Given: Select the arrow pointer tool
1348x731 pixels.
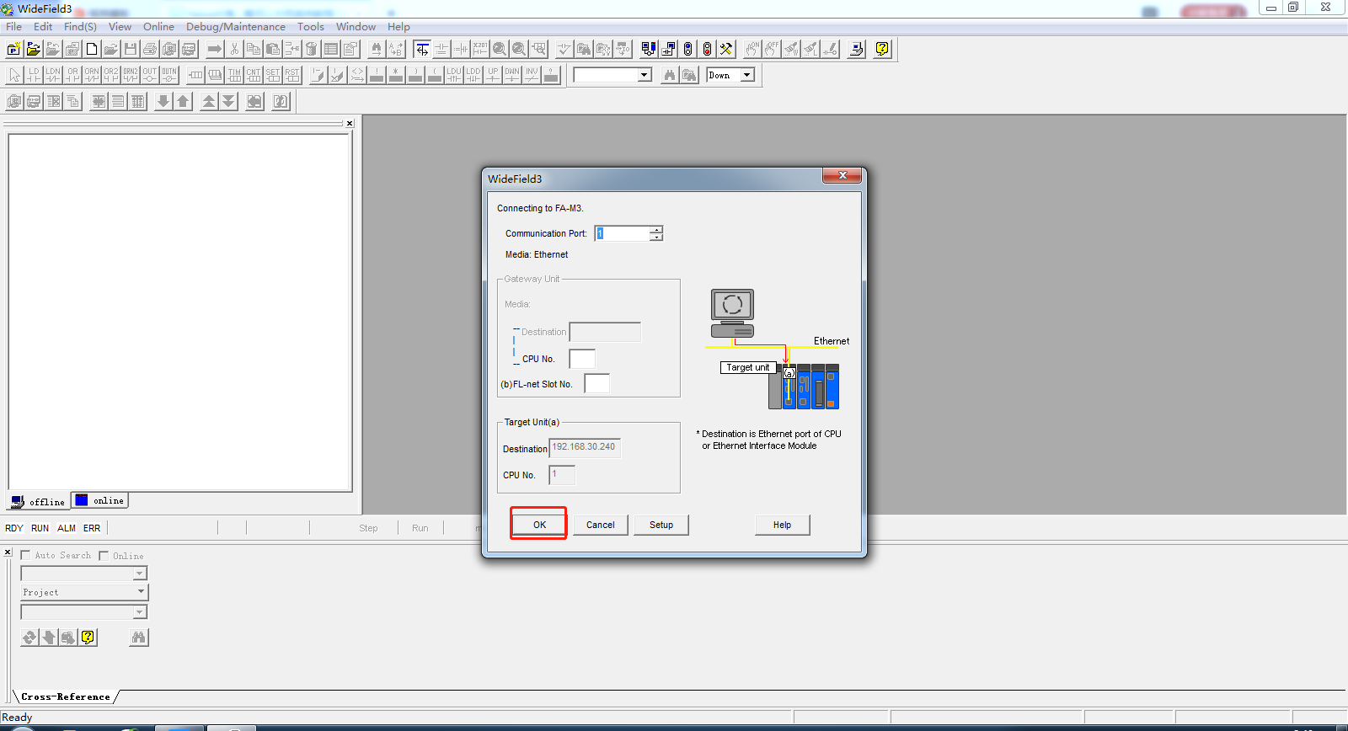Looking at the screenshot, I should click(x=14, y=75).
